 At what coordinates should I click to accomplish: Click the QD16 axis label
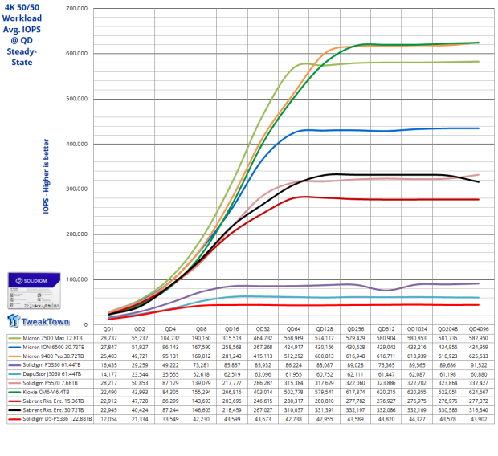(x=232, y=329)
